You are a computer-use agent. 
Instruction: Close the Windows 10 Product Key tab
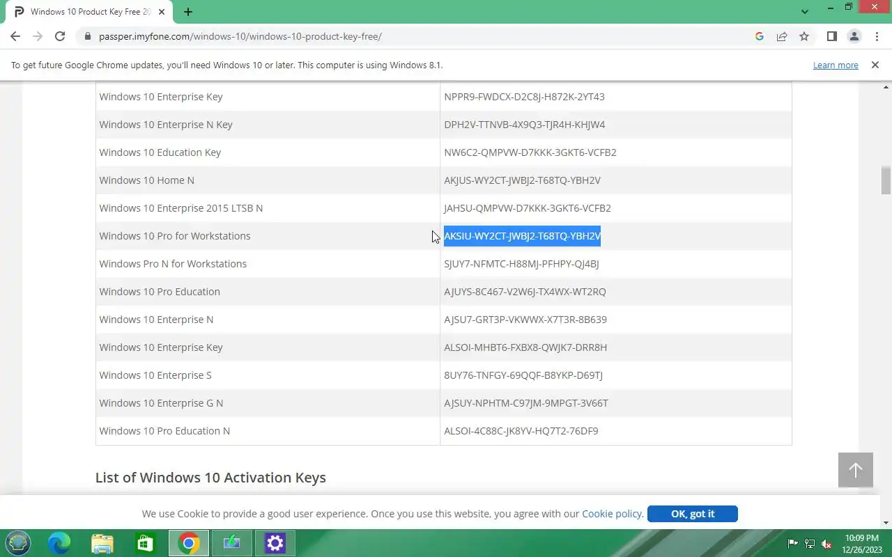[163, 12]
